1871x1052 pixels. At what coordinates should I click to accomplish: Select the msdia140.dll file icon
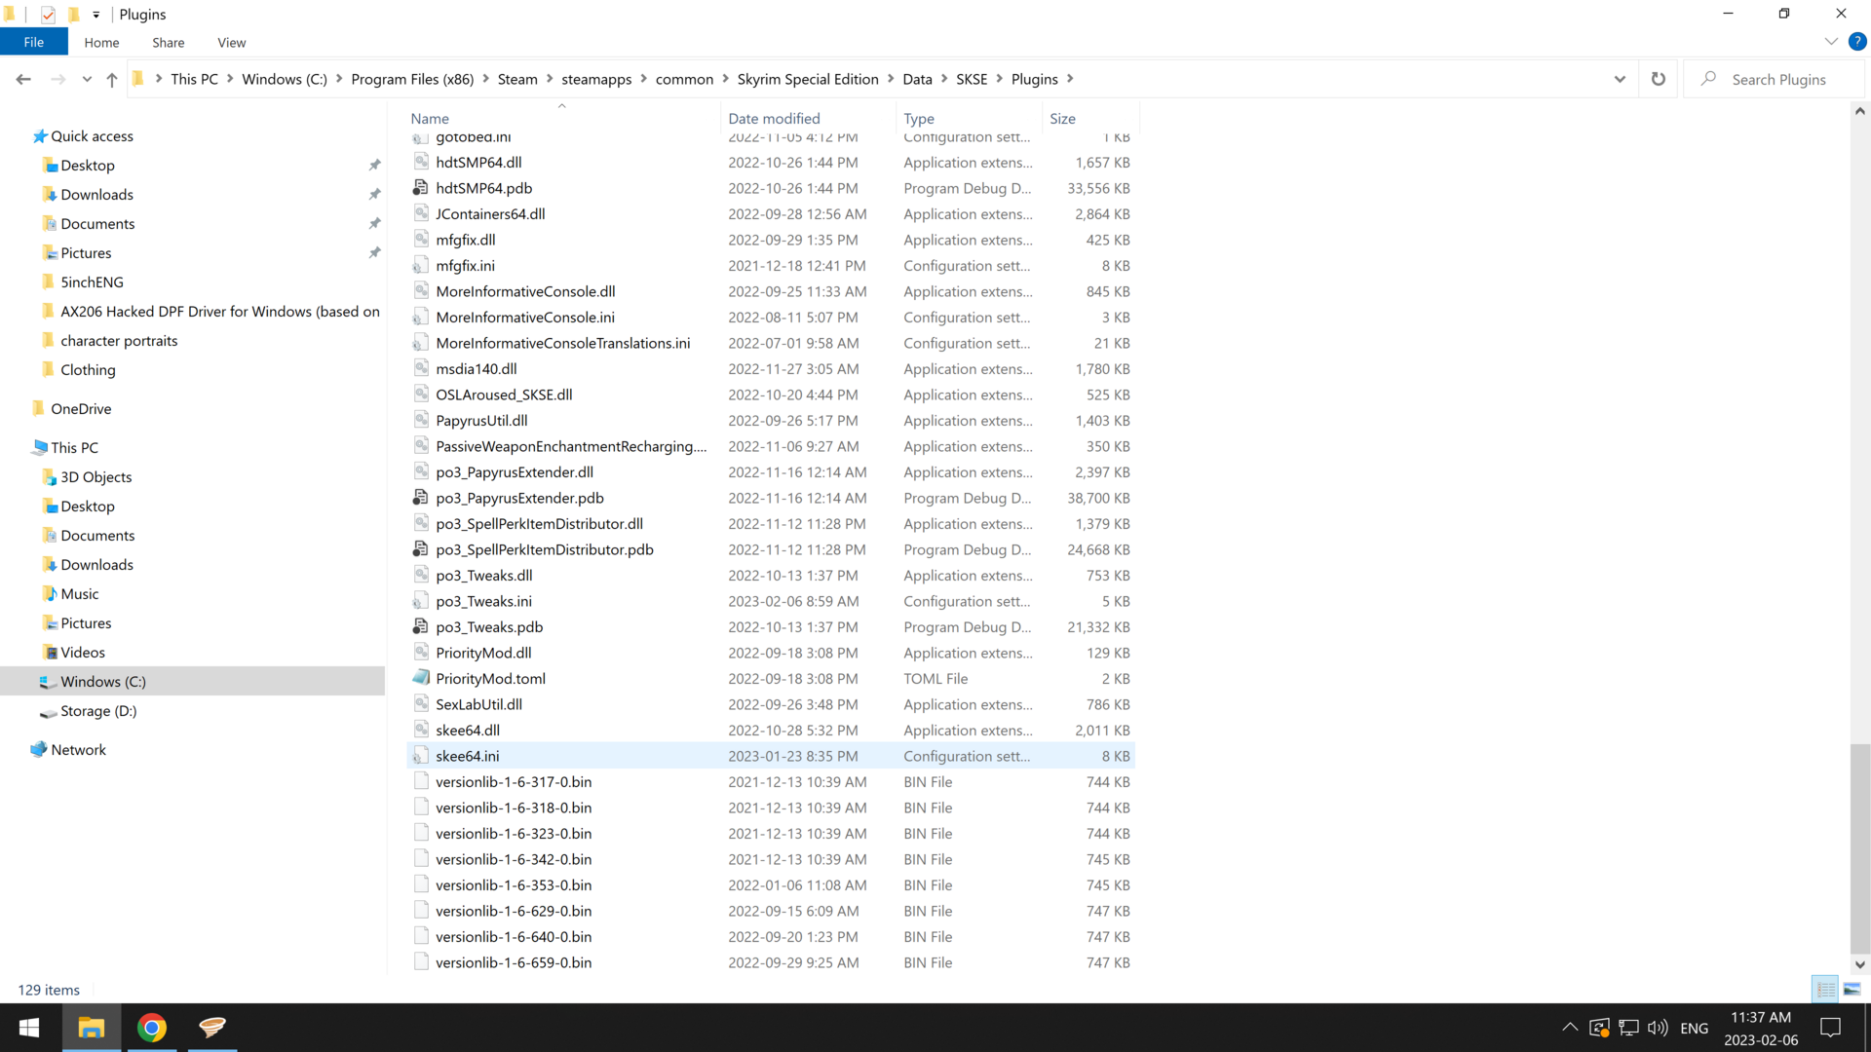click(421, 368)
